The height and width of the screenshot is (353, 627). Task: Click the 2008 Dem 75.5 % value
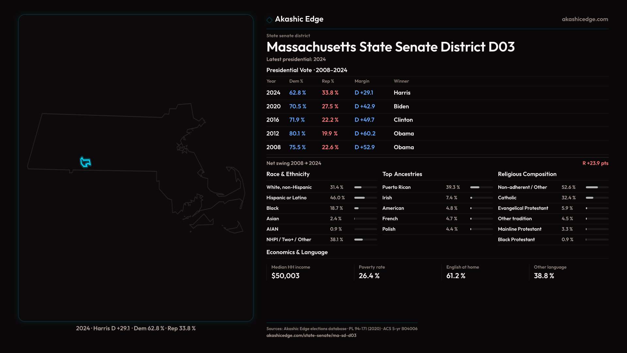pos(297,147)
